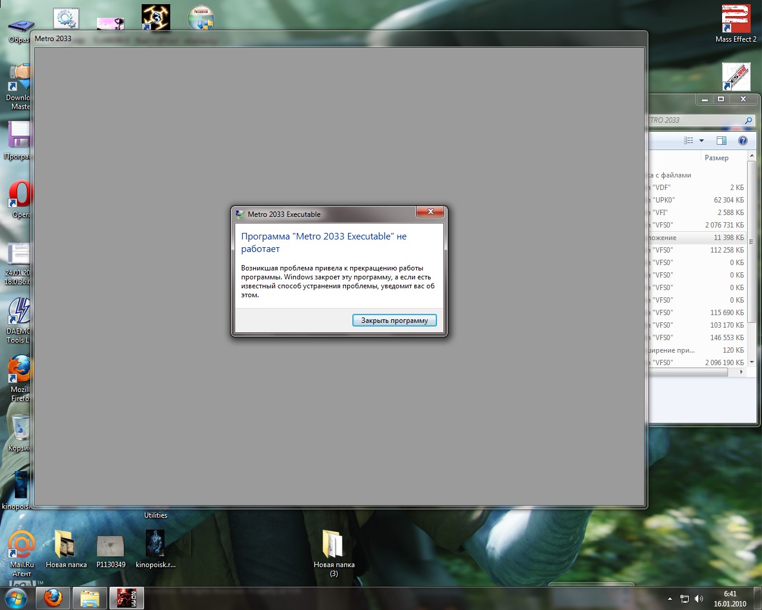This screenshot has height=610, width=762.
Task: Click the Windows Explorer taskbar icon
Action: (90, 598)
